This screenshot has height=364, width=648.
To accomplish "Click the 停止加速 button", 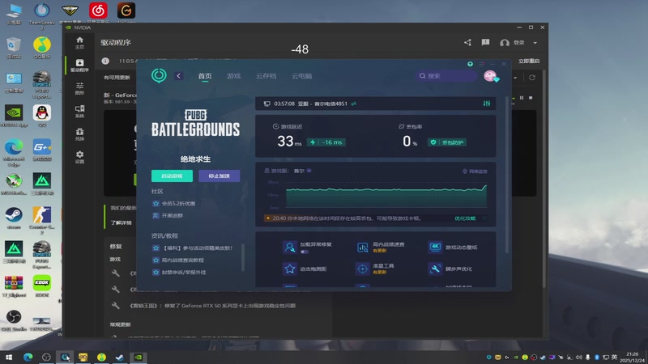I will (x=219, y=176).
